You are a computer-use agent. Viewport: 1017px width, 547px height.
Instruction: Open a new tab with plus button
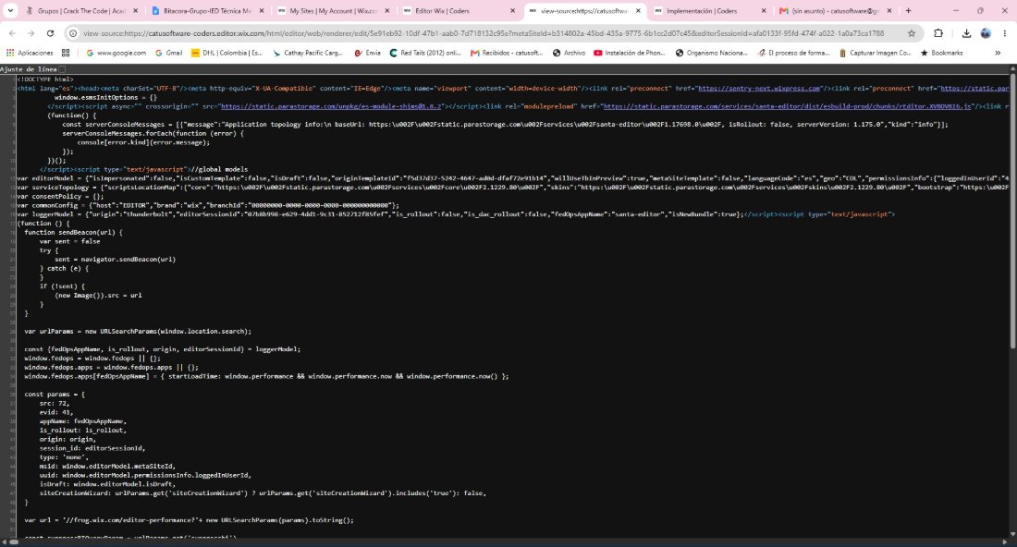908,10
